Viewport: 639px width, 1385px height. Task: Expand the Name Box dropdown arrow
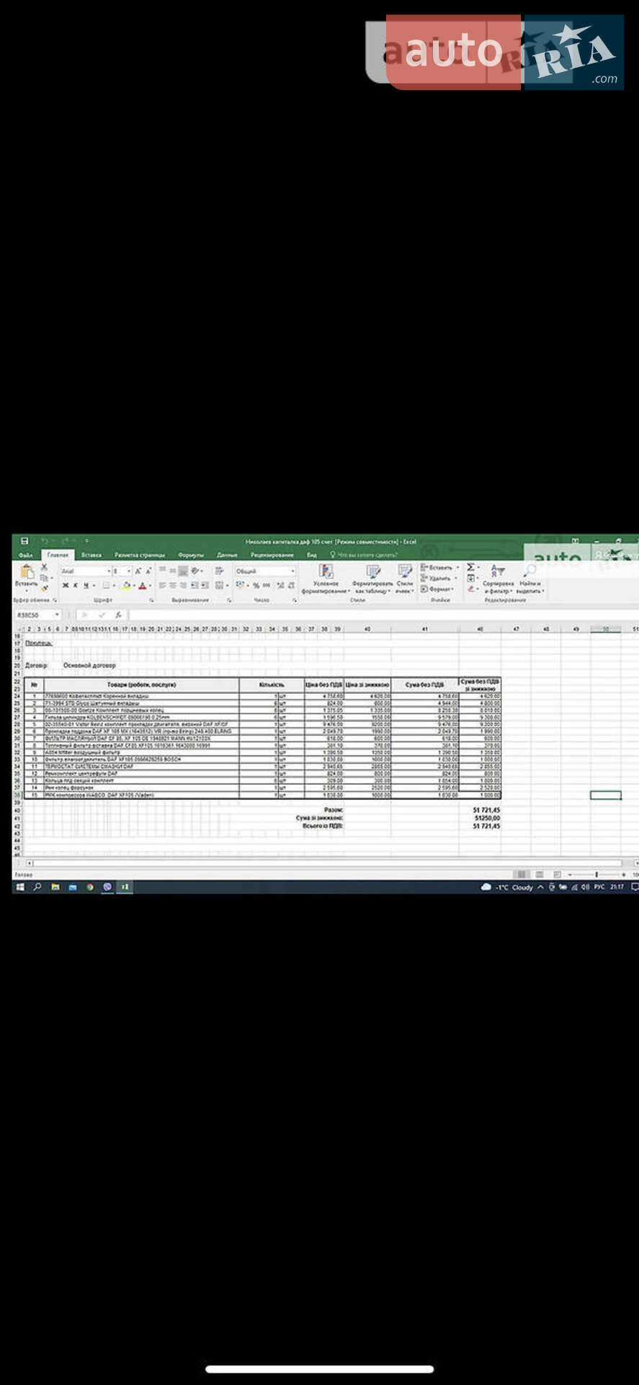[57, 615]
